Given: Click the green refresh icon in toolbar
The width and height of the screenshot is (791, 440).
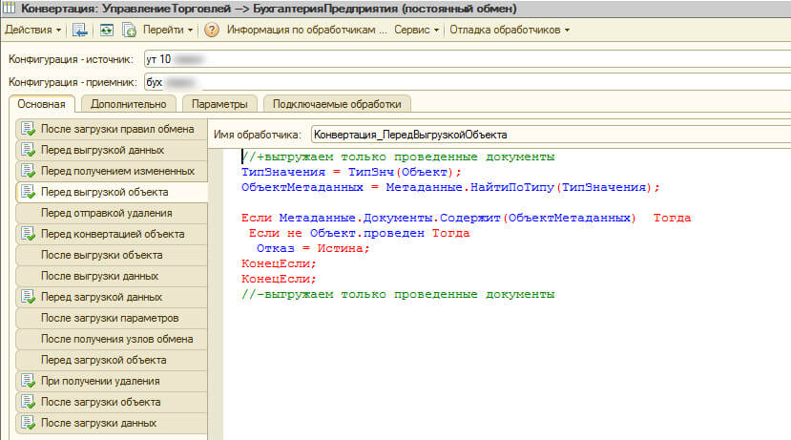Looking at the screenshot, I should [x=107, y=30].
